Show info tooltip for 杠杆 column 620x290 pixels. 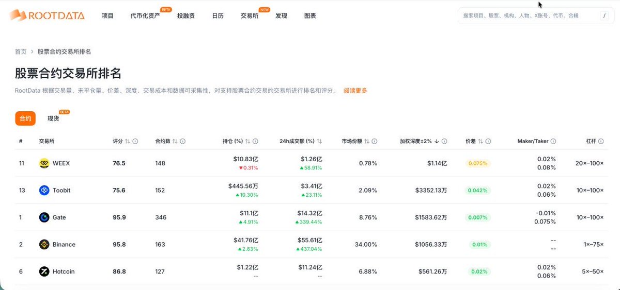pyautogui.click(x=601, y=141)
